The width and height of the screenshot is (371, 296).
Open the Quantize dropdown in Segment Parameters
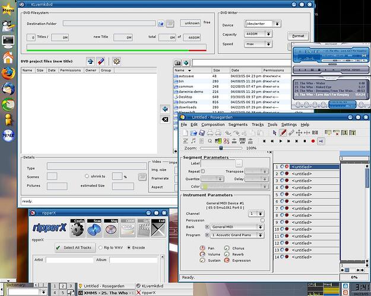[x=213, y=179]
